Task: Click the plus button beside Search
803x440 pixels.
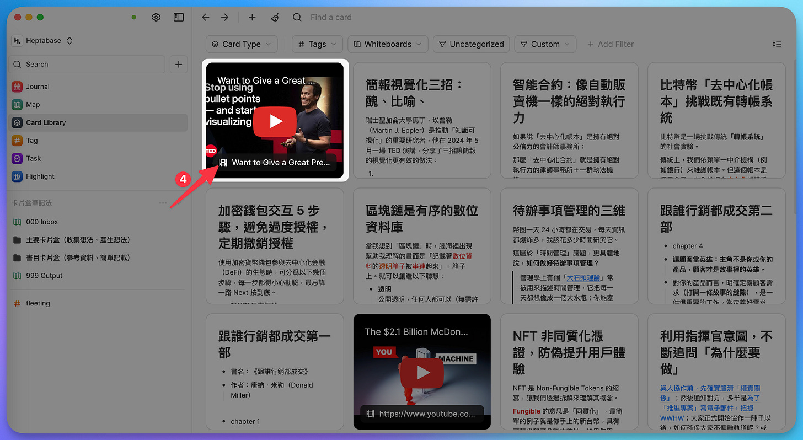Action: (178, 65)
